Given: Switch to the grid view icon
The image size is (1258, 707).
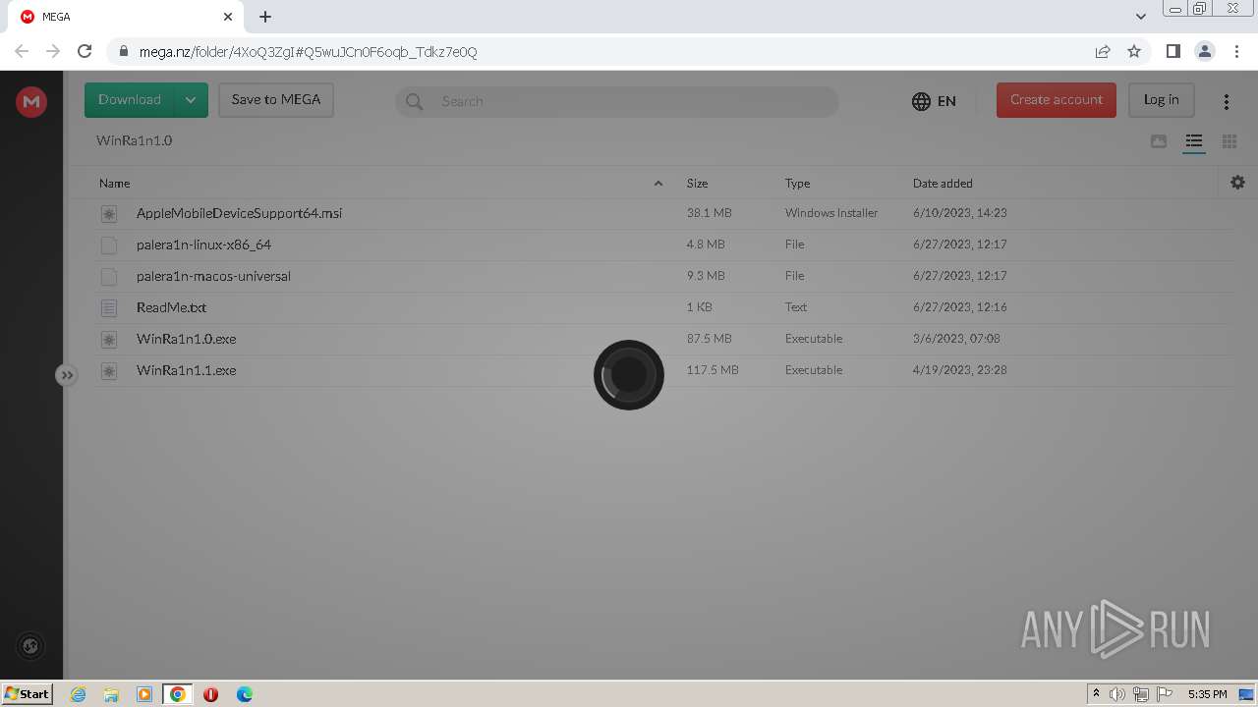Looking at the screenshot, I should click(1229, 141).
